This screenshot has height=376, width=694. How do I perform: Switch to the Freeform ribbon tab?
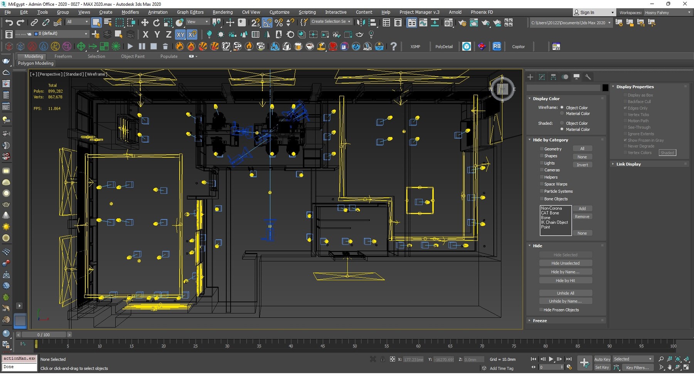pos(63,56)
